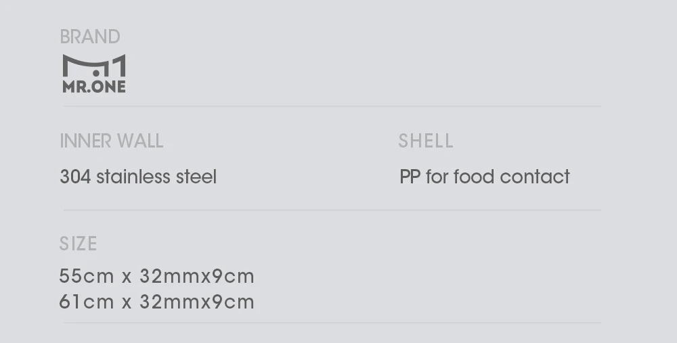Select 32mmx9cm in the second size line
Viewport: 677px width, 343px height.
(197, 302)
